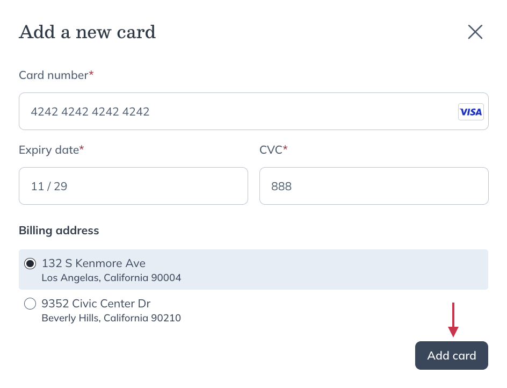The width and height of the screenshot is (507, 388).
Task: Submit with the Add card button
Action: [x=451, y=355]
